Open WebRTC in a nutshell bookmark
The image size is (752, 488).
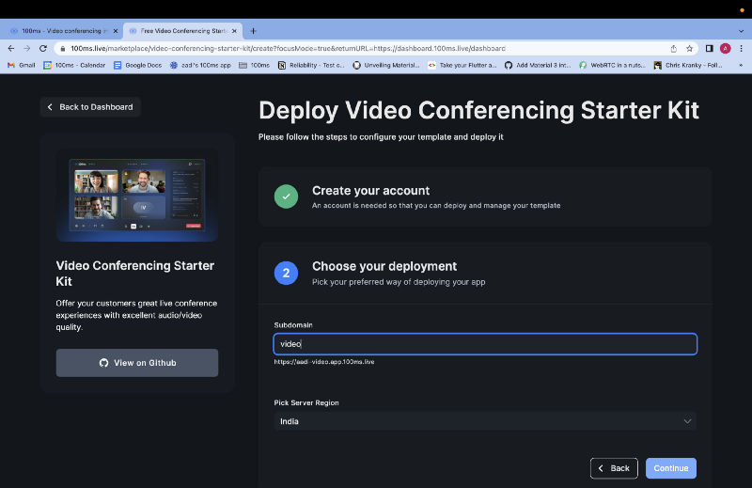613,65
